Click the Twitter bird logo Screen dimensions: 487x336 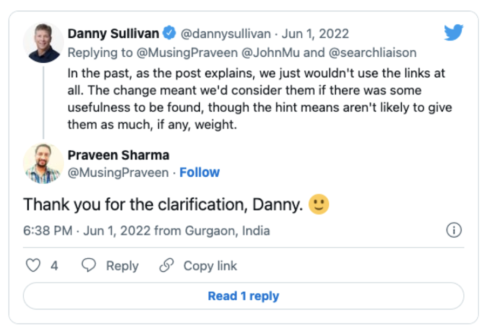coord(454,33)
